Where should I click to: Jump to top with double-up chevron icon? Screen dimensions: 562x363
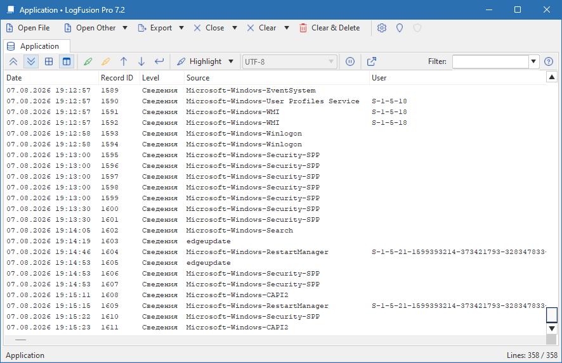(13, 61)
